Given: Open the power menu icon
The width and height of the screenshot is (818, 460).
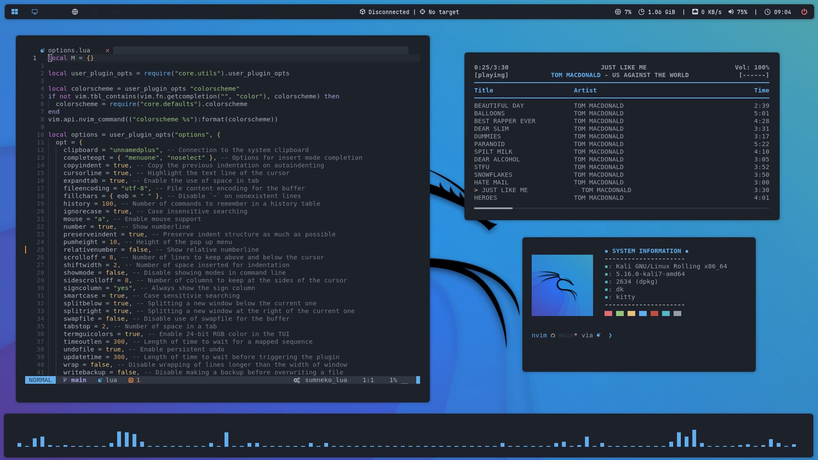Looking at the screenshot, I should (x=804, y=12).
